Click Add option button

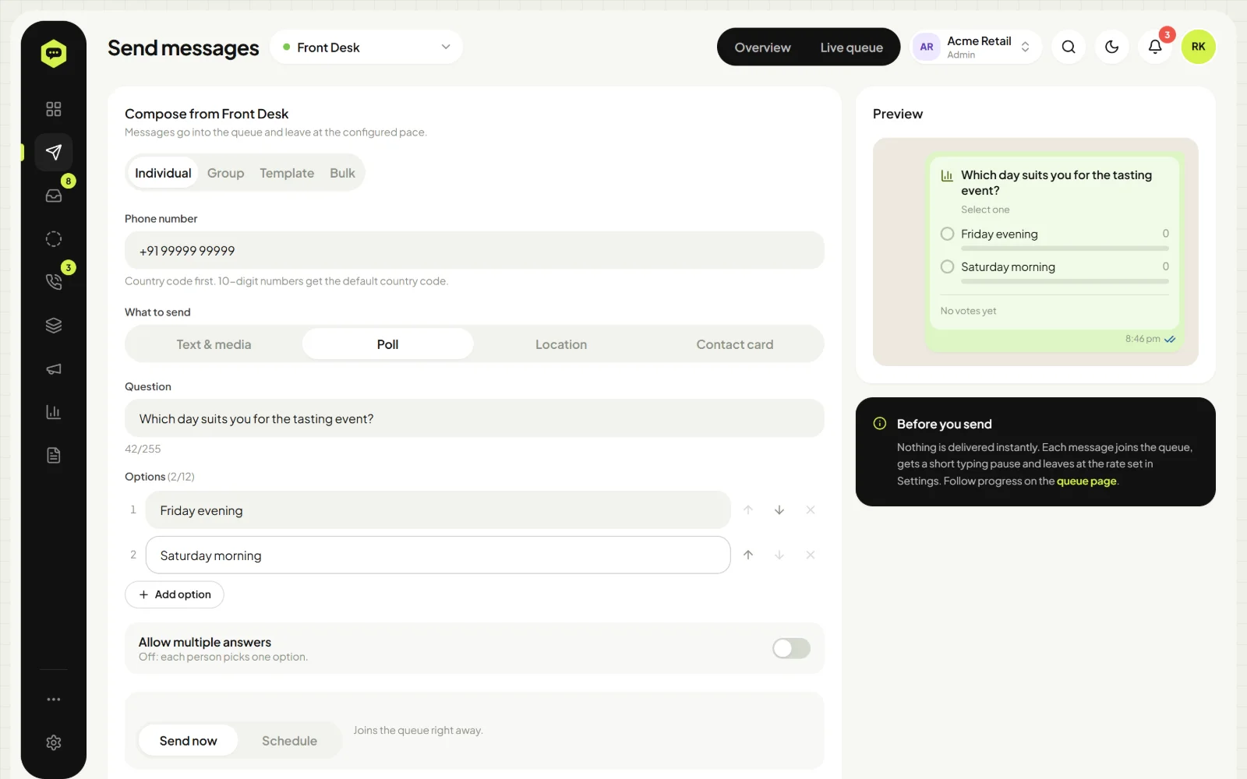pyautogui.click(x=175, y=594)
